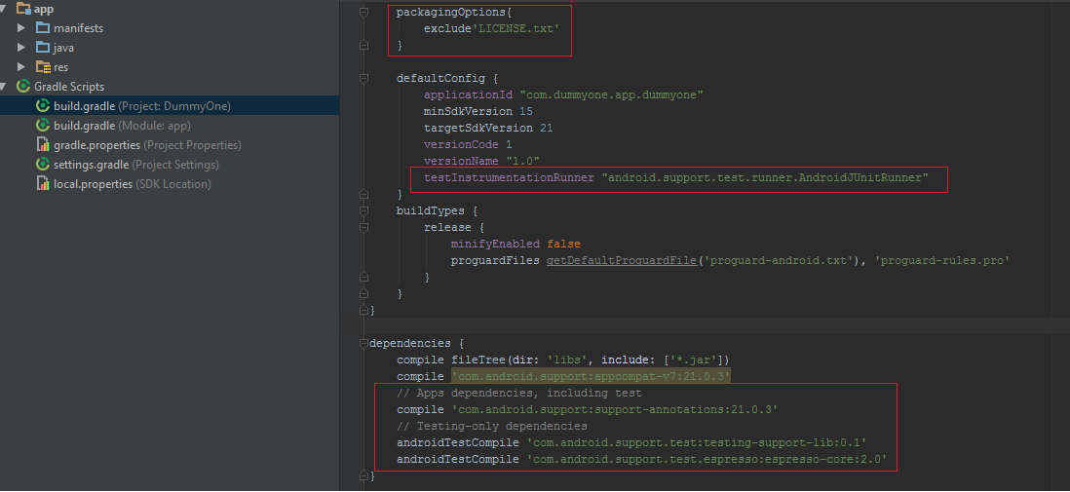Click the applicationId "com.dummyone.app.dummyone" line

pos(563,95)
